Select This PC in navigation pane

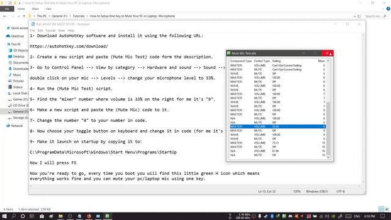point(14,44)
